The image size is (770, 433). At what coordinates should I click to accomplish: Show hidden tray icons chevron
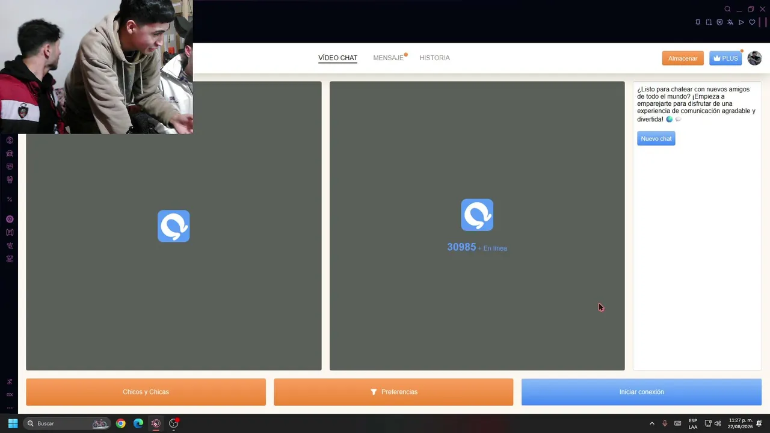pos(651,423)
